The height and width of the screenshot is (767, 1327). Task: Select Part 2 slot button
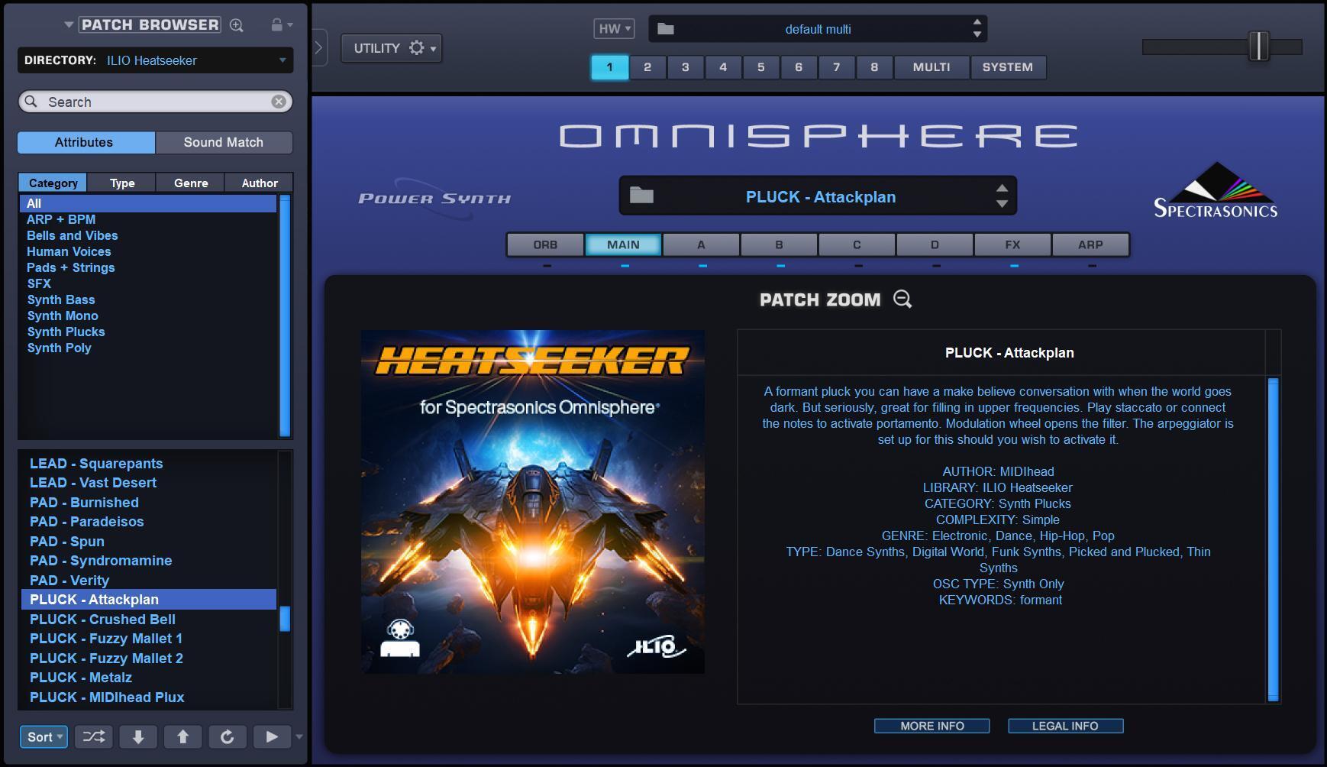[647, 67]
